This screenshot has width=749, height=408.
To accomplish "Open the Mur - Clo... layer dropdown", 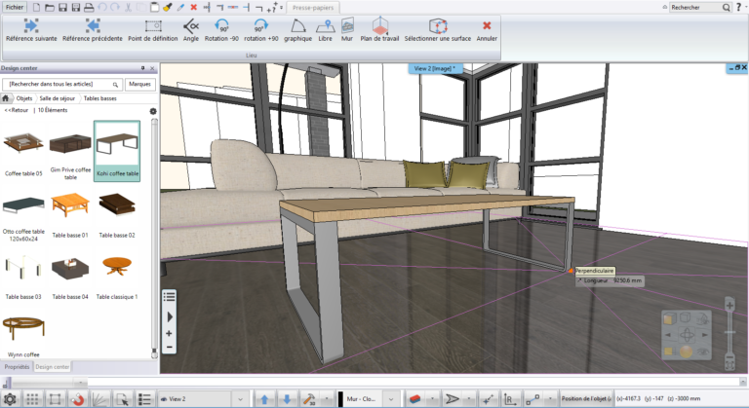I will [x=391, y=399].
